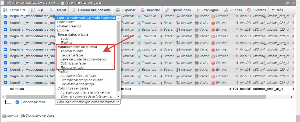
Task: Open the Base de datos: wordpress link
Action: tap(84, 3)
